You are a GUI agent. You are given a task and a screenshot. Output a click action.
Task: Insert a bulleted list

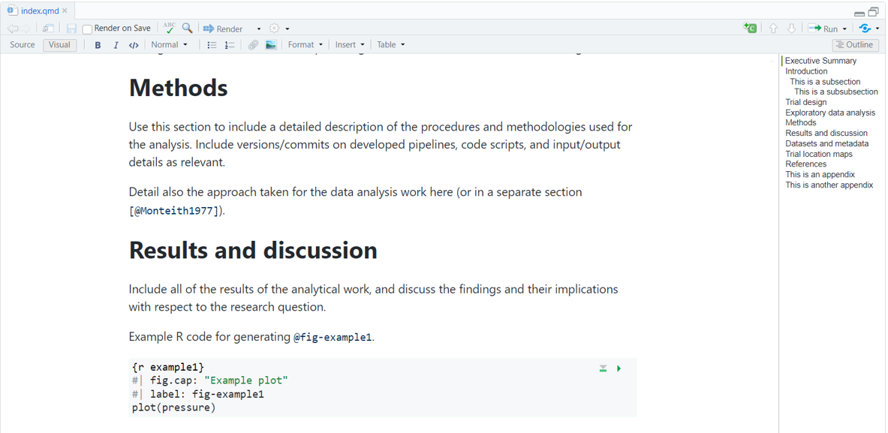pos(212,45)
